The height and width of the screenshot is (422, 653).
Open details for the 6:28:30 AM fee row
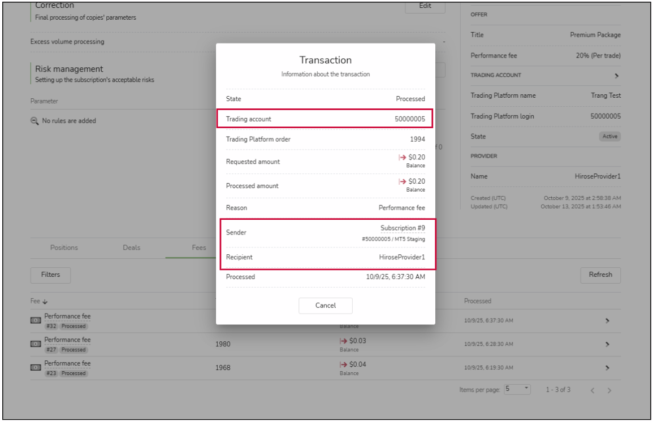(607, 344)
